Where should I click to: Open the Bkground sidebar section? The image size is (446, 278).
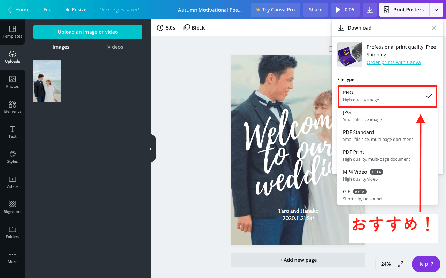[13, 207]
